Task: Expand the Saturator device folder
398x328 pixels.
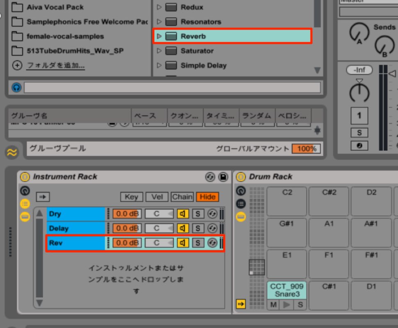Action: click(x=159, y=51)
